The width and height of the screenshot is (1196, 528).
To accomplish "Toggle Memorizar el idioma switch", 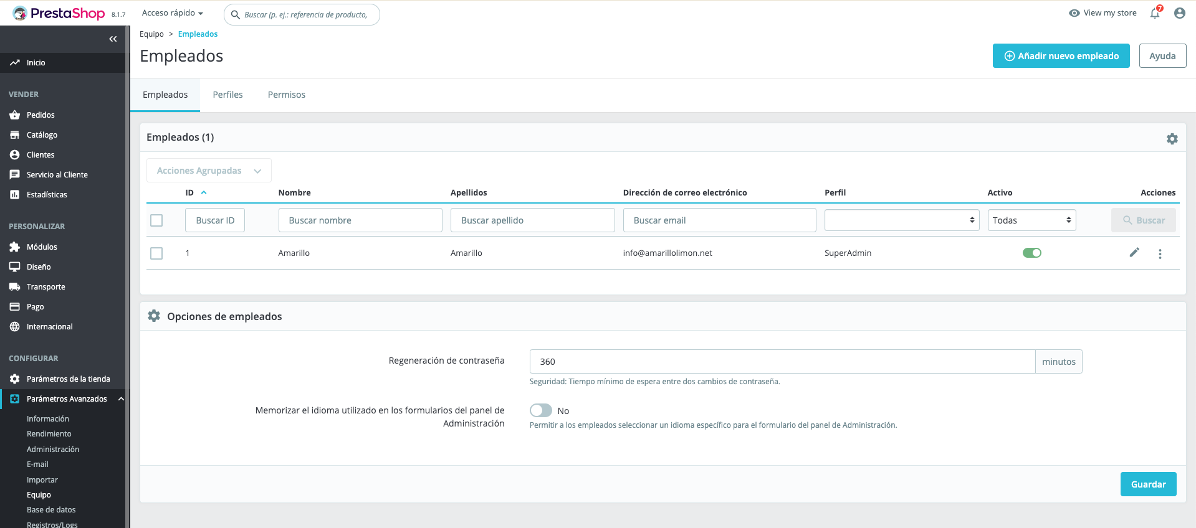I will (541, 410).
